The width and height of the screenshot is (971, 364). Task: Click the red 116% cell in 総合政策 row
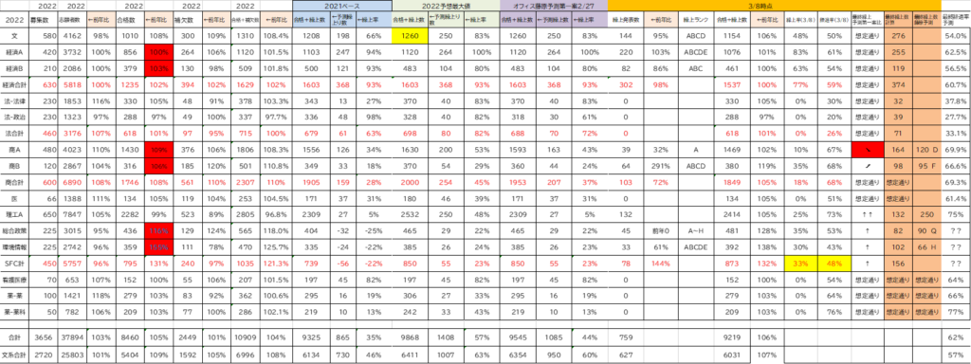click(x=158, y=230)
